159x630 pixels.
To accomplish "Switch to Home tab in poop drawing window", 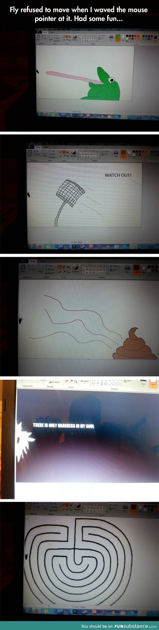I will (x=33, y=261).
